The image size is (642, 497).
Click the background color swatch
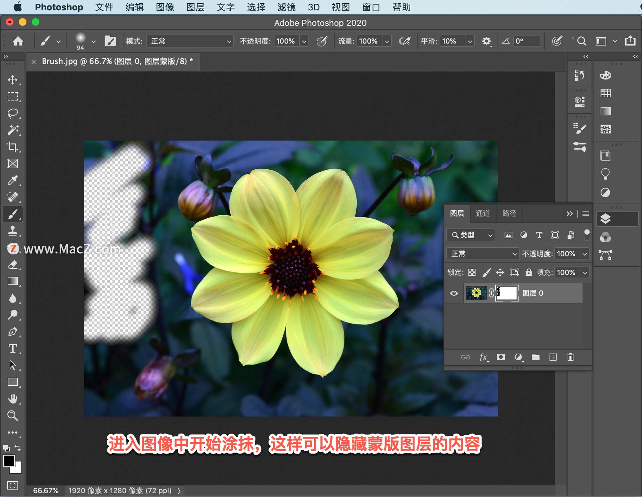[17, 469]
